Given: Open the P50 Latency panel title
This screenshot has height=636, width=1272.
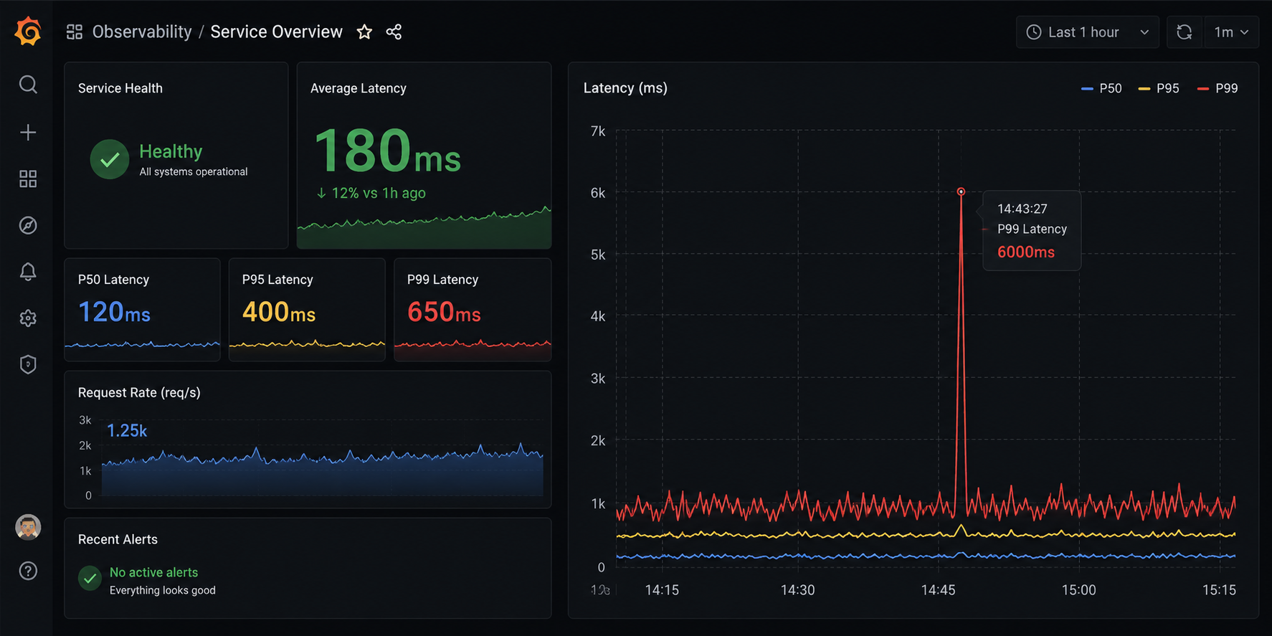Looking at the screenshot, I should pos(113,280).
